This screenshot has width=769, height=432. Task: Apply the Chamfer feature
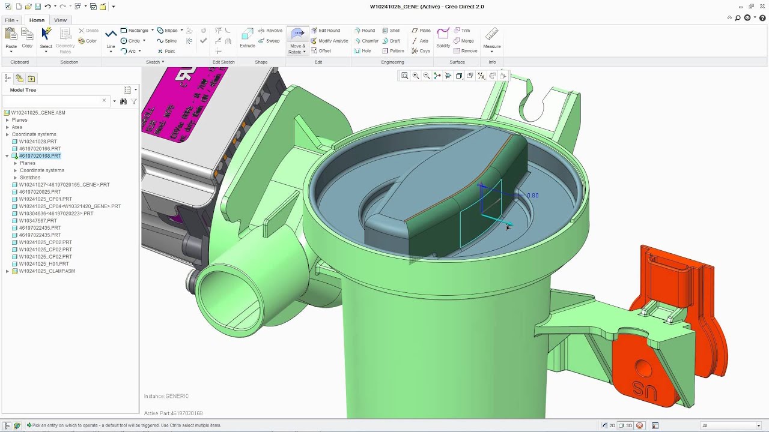point(366,41)
